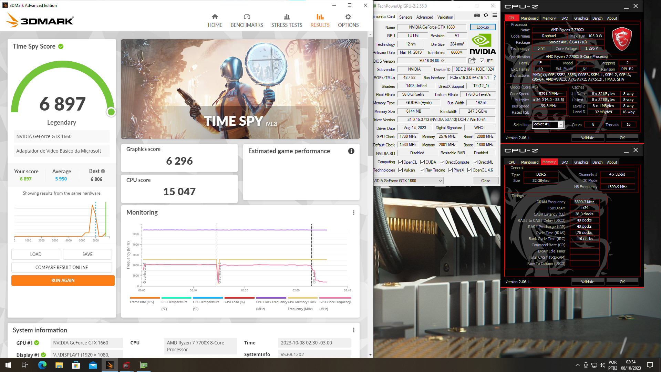The width and height of the screenshot is (661, 372).
Task: Launch Microsoft Edge from the taskbar
Action: click(x=42, y=365)
